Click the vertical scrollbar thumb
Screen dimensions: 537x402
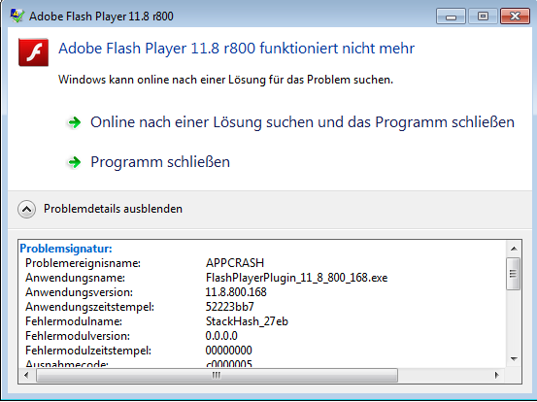(513, 274)
